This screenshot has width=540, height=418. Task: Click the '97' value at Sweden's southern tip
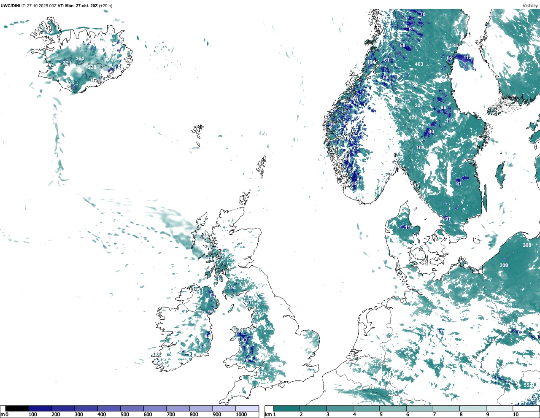point(448,219)
